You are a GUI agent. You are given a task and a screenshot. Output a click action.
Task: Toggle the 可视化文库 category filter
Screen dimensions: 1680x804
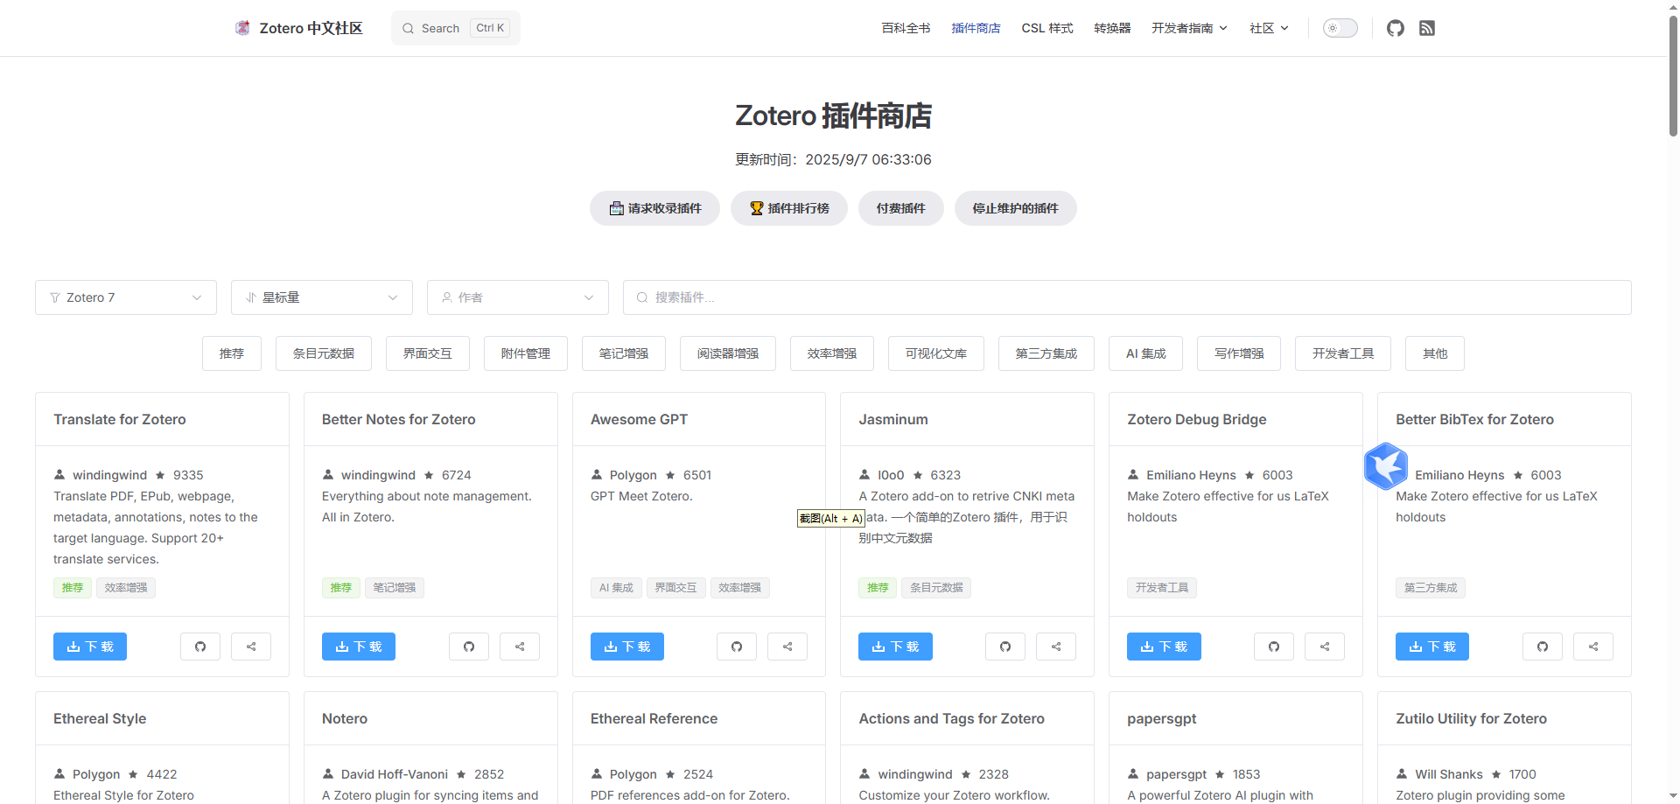click(936, 353)
